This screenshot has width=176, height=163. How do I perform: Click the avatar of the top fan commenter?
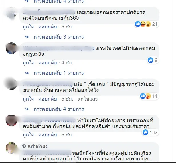[11, 148]
